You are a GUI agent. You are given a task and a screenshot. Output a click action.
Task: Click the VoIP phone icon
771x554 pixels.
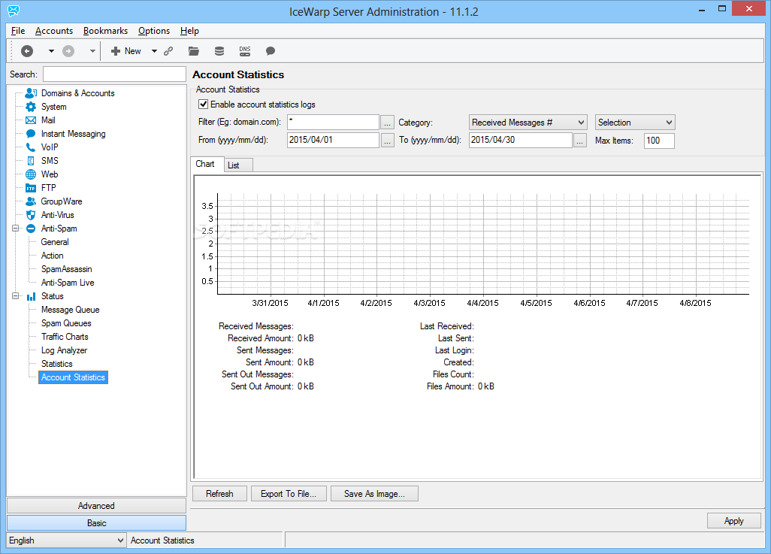31,147
